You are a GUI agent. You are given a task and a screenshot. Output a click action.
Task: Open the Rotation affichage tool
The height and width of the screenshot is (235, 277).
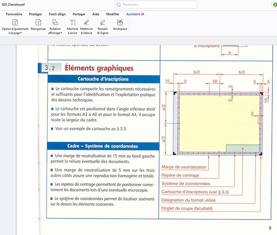55,26
